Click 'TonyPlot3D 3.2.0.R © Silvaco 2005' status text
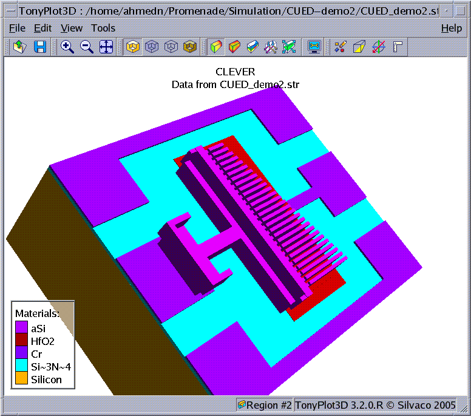Viewport: 471px width, 416px height. [x=375, y=405]
